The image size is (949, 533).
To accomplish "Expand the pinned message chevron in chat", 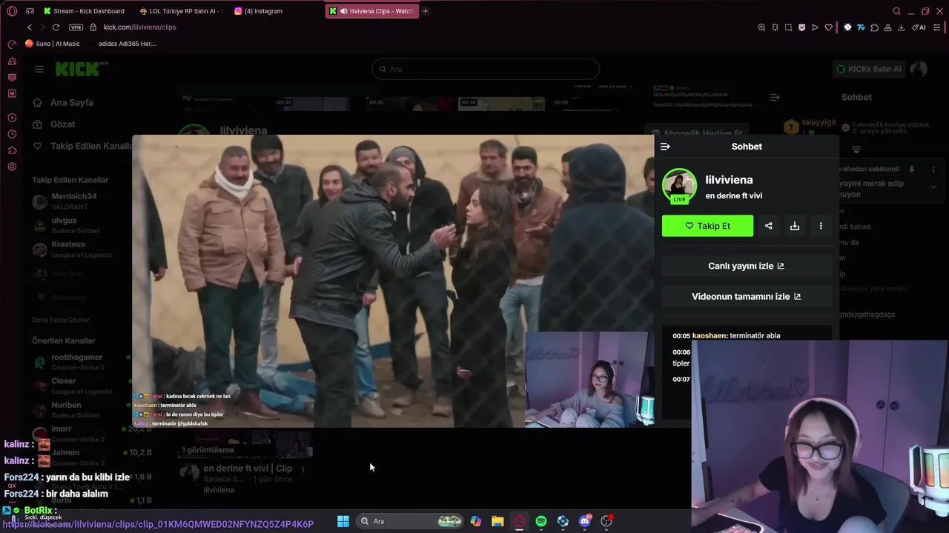I will point(933,187).
